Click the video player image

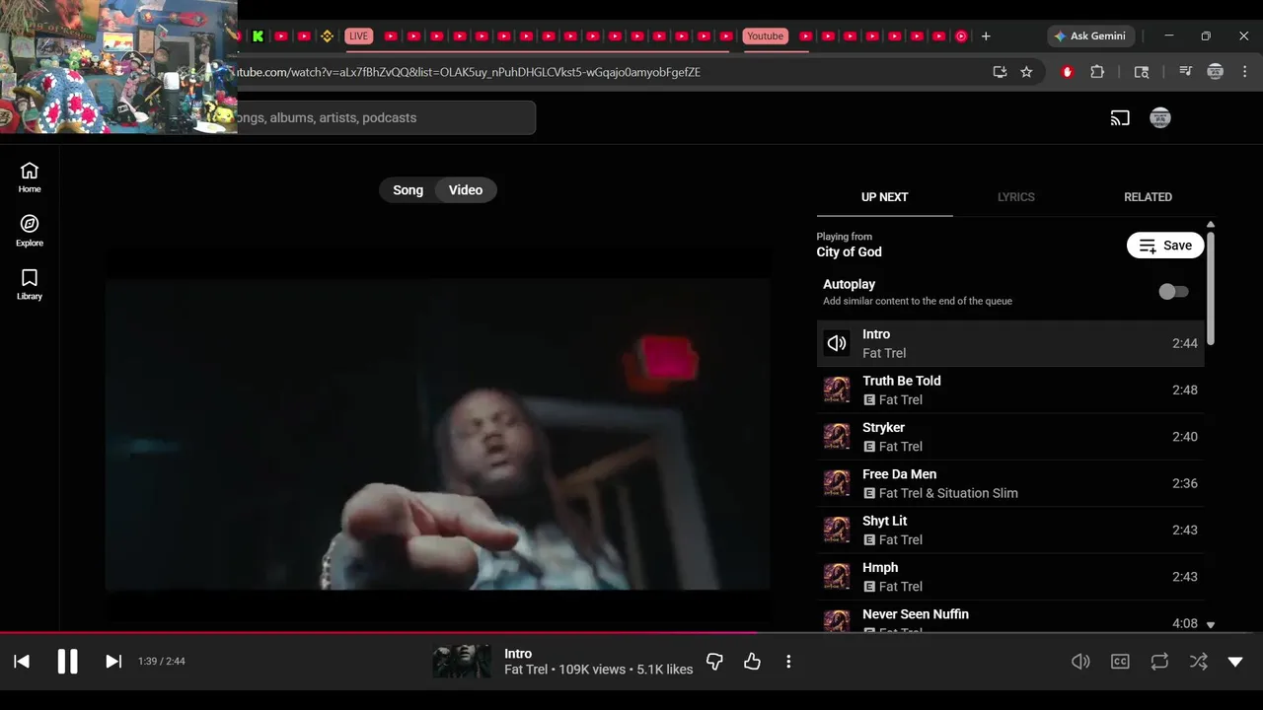(437, 434)
